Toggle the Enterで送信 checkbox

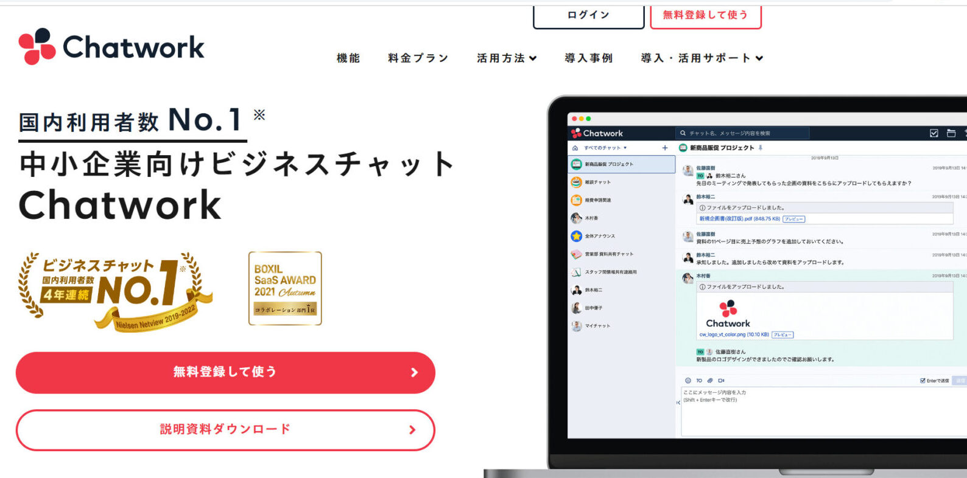tap(923, 381)
